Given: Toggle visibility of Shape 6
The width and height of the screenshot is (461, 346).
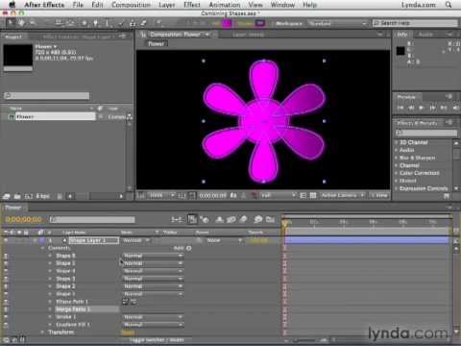Looking at the screenshot, I should (6, 256).
